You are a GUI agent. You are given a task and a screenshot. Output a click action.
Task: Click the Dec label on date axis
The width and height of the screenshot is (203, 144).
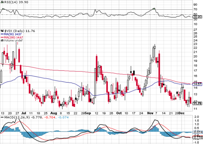(181, 113)
